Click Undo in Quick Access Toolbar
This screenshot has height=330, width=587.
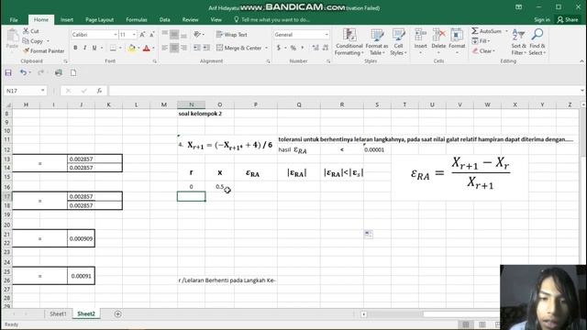pyautogui.click(x=23, y=73)
